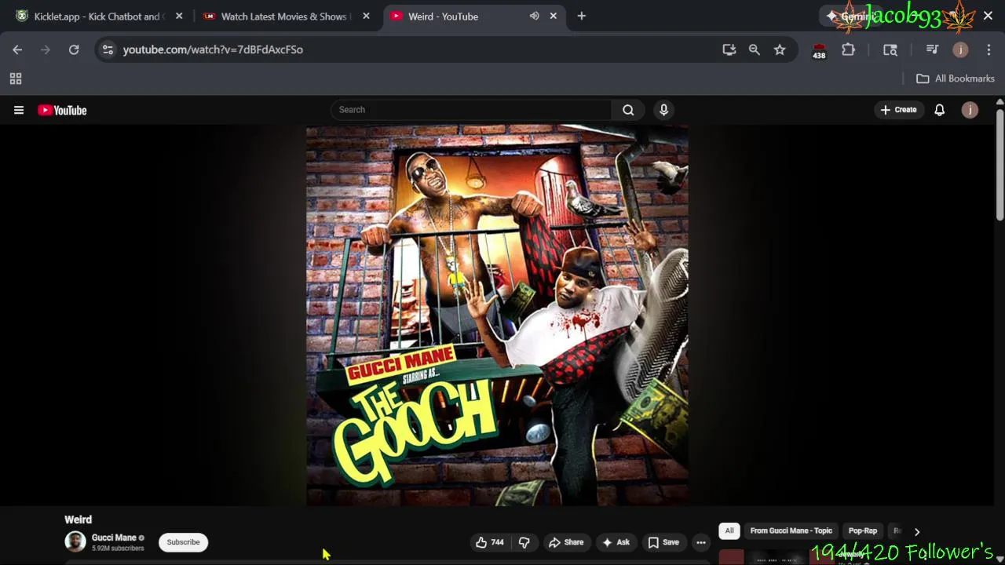Go back in browser history

(17, 49)
